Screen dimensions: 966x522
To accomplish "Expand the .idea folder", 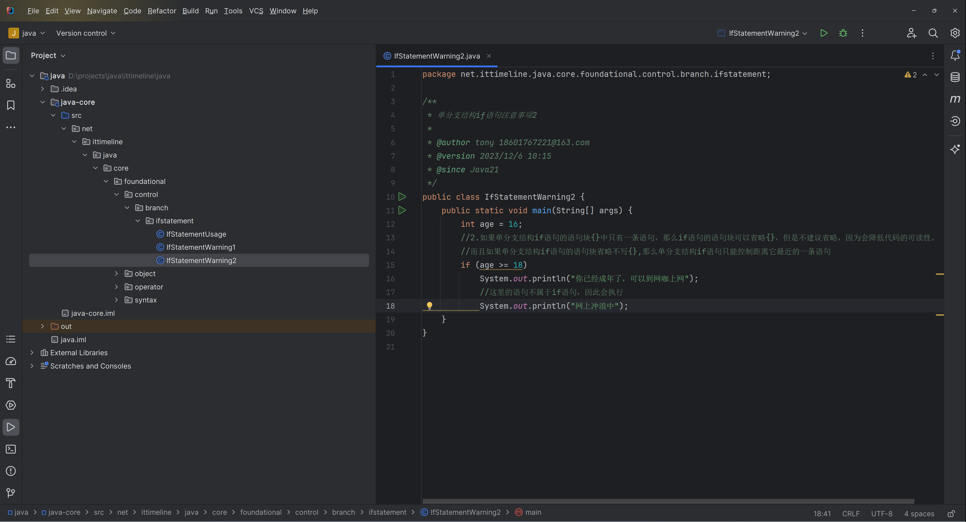I will tap(42, 89).
